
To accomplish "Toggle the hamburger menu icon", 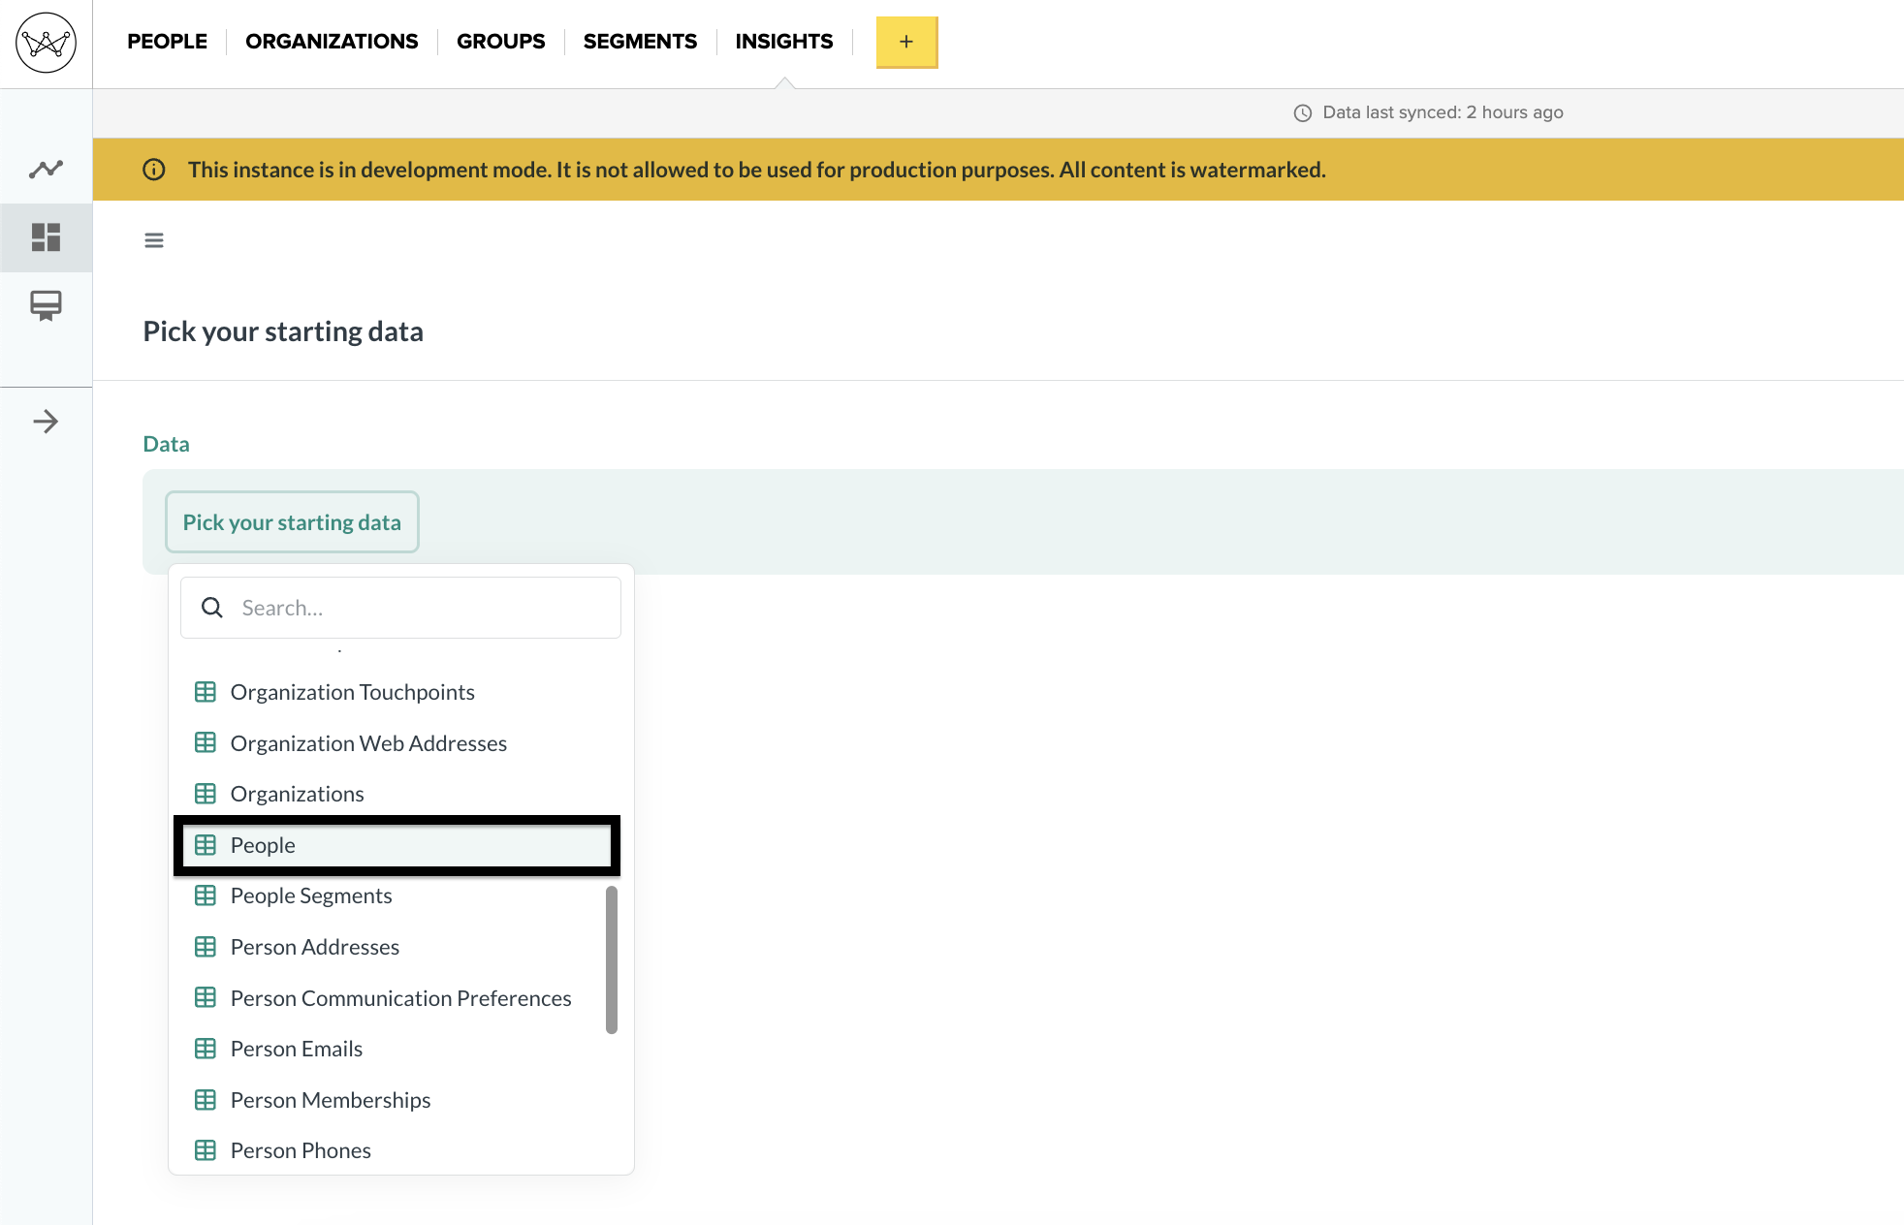I will tap(154, 240).
